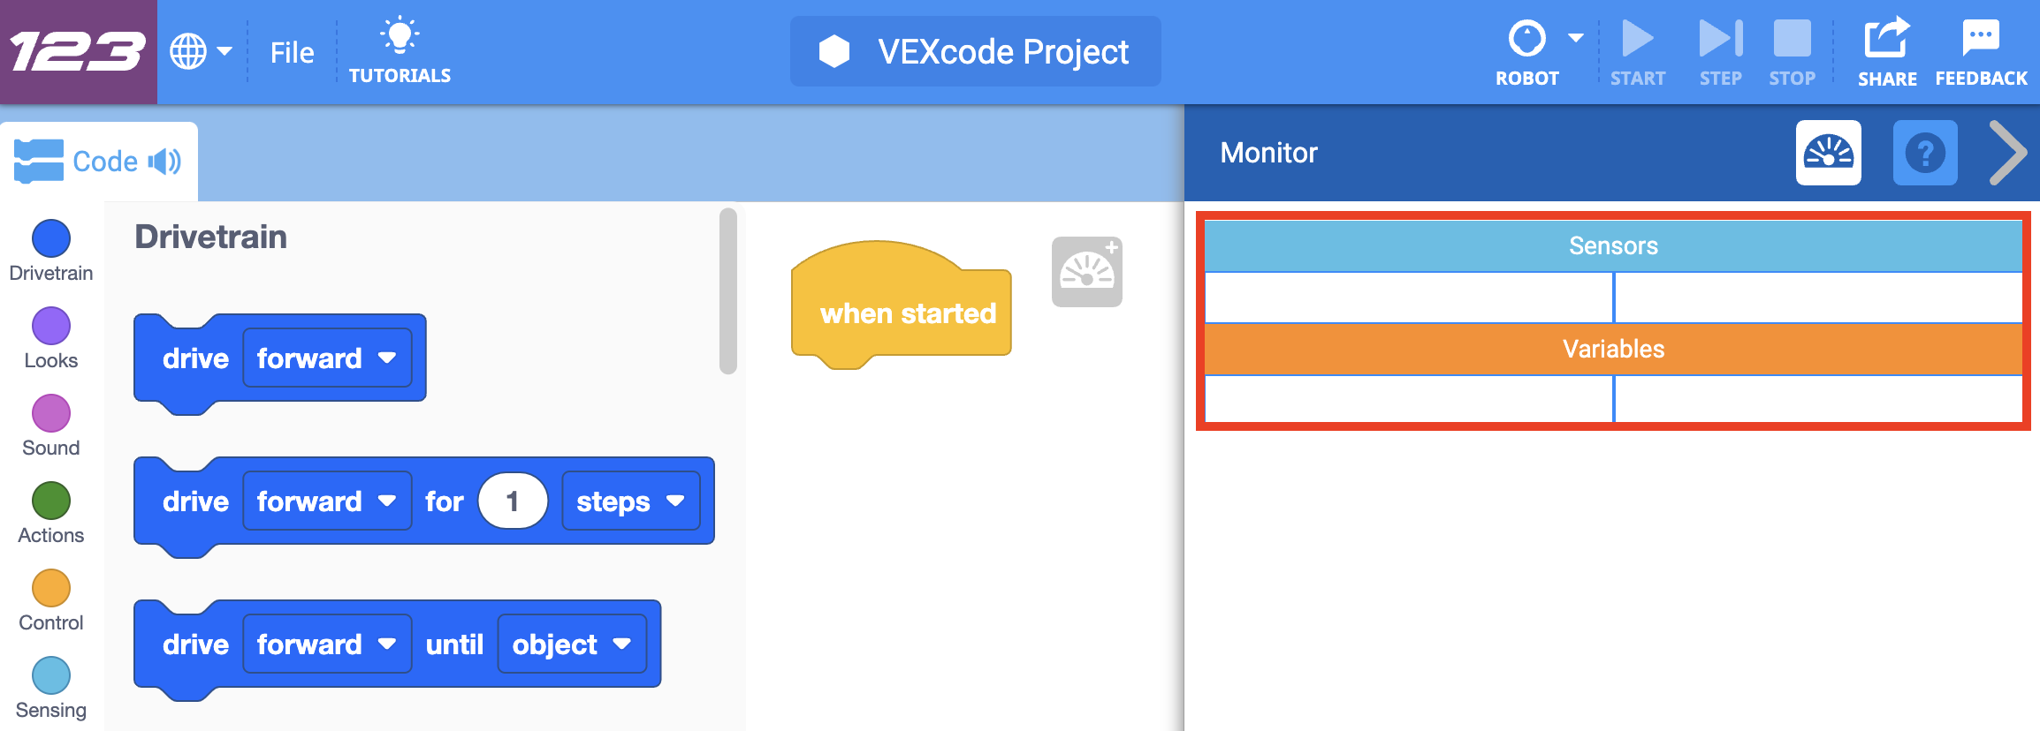Click the number field in drive for block

[x=513, y=501]
